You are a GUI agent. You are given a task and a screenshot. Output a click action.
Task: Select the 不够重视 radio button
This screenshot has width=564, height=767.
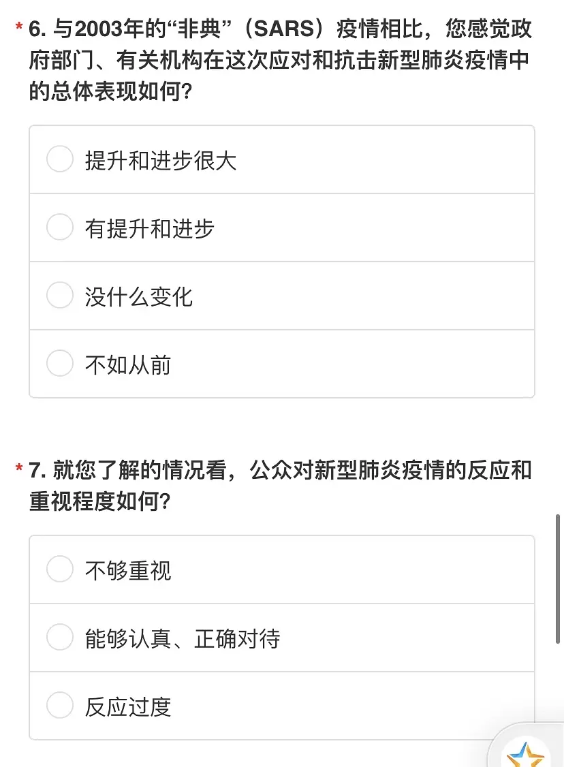coord(60,569)
